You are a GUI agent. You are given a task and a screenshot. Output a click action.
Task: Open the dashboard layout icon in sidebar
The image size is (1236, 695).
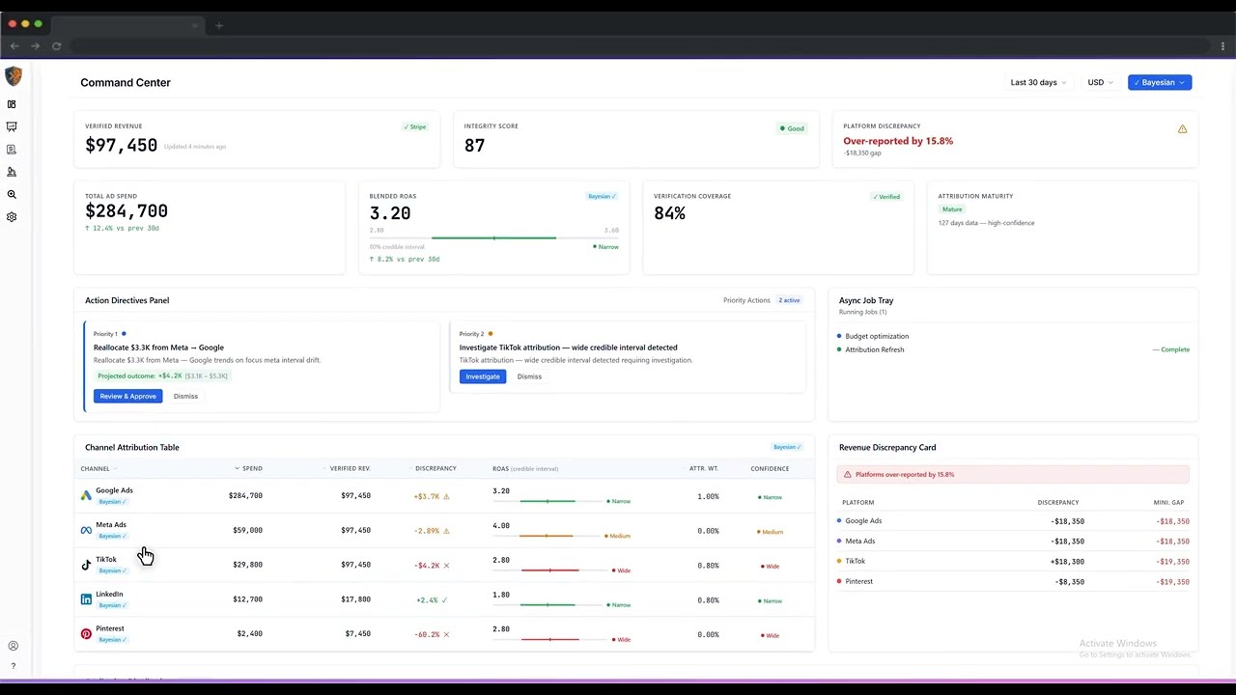click(12, 104)
